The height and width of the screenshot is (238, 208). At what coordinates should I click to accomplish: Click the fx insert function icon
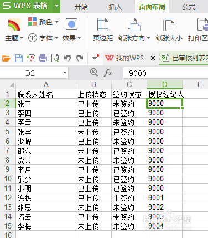click(108, 73)
